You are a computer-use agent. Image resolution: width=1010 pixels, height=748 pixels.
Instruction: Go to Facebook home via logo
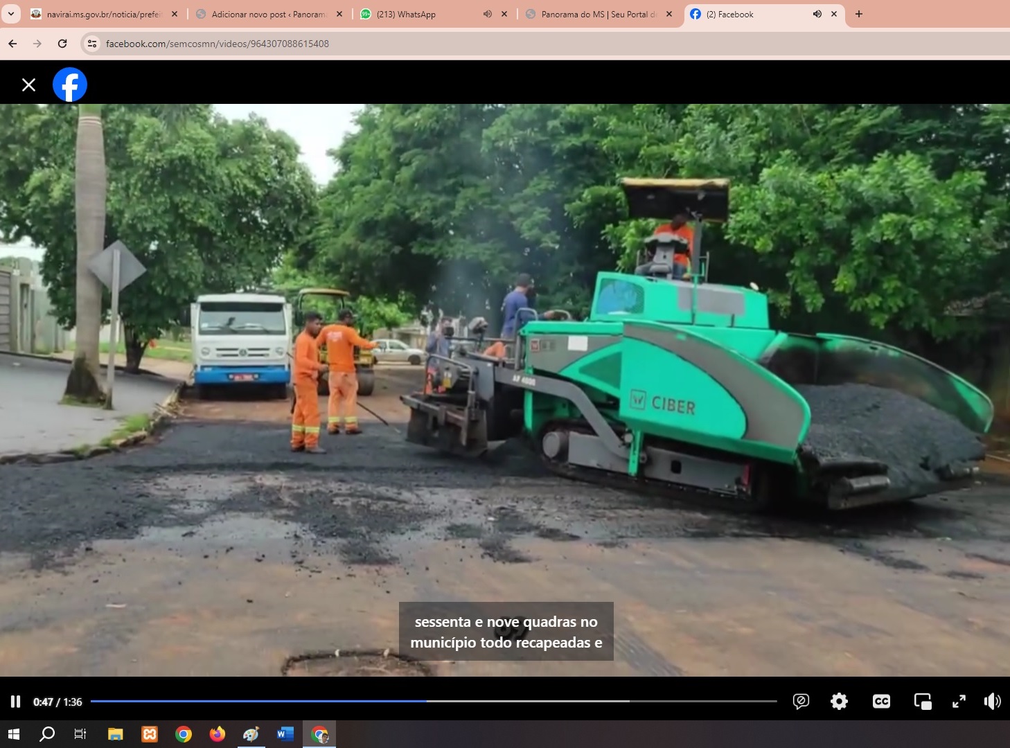click(x=70, y=84)
